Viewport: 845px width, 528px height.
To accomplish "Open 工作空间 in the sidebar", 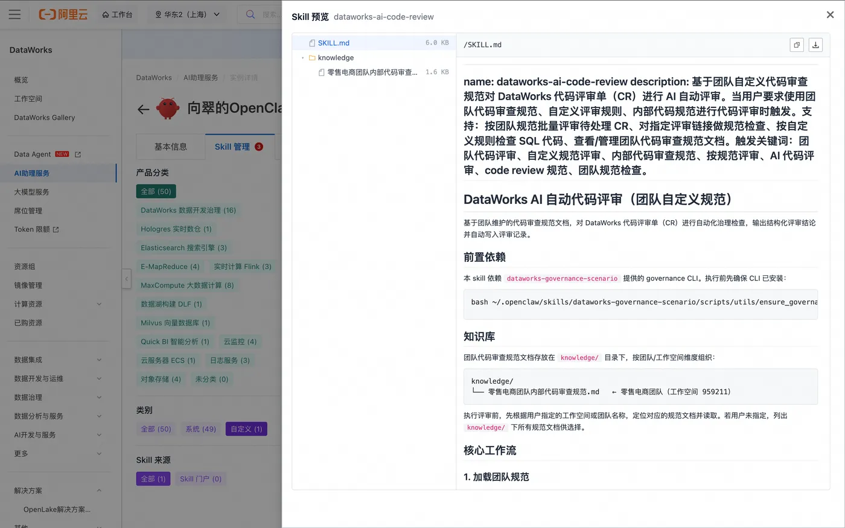I will [28, 99].
